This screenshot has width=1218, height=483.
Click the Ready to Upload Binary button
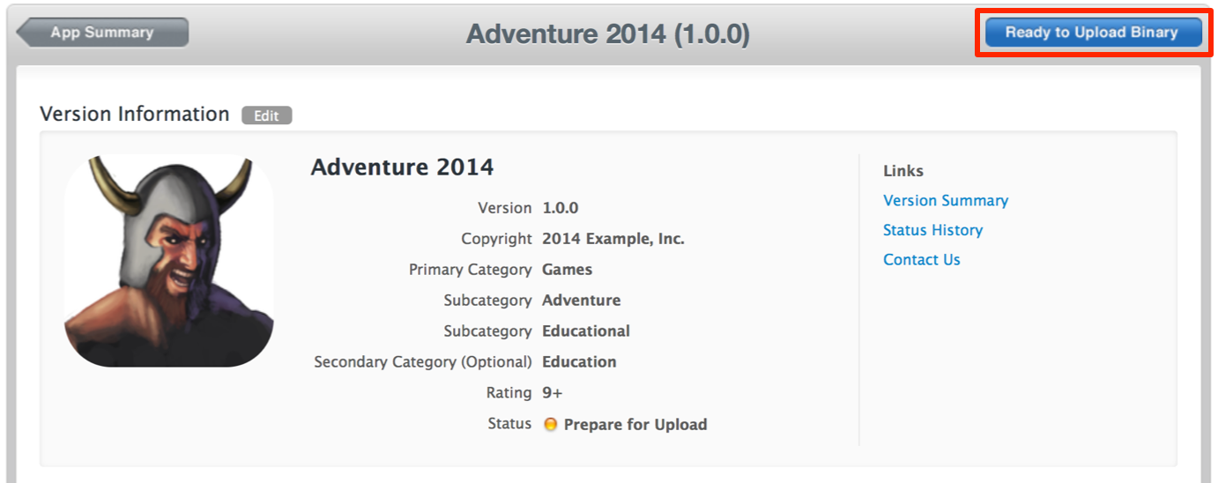click(x=1092, y=33)
